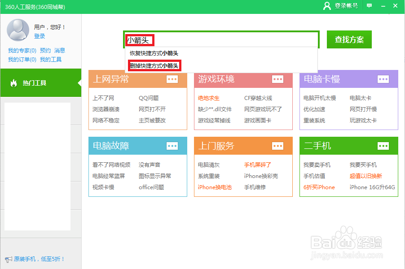Viewport: 405px width, 269px height.
Task: Choose suggestion 删掉快捷方式小箭头
Action: pos(154,66)
